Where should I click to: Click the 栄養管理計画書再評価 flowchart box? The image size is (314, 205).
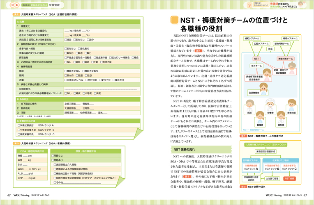pos(251,179)
